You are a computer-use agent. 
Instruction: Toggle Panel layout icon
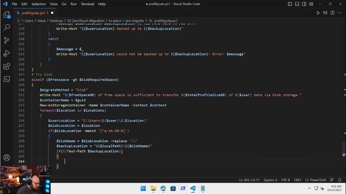(297, 4)
